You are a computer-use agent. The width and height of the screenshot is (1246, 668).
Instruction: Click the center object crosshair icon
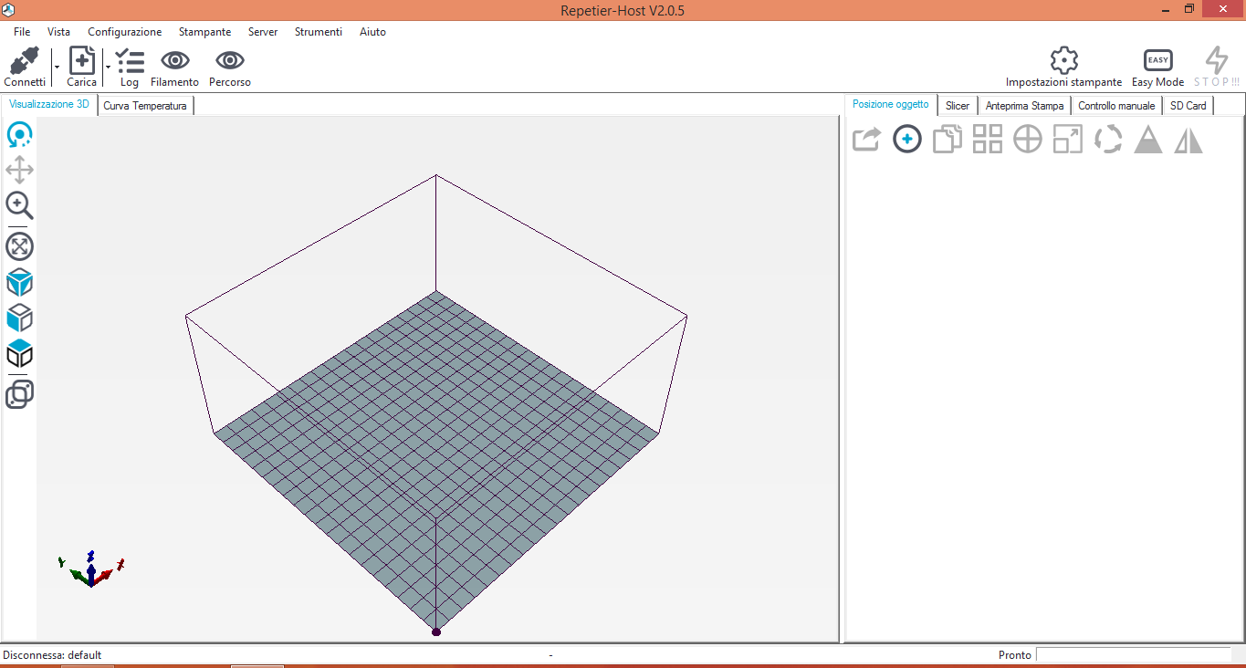coord(1028,140)
